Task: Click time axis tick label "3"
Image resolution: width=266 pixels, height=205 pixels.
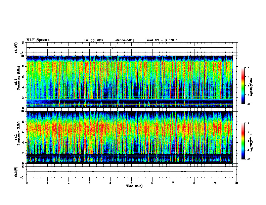Action: coord(89,183)
